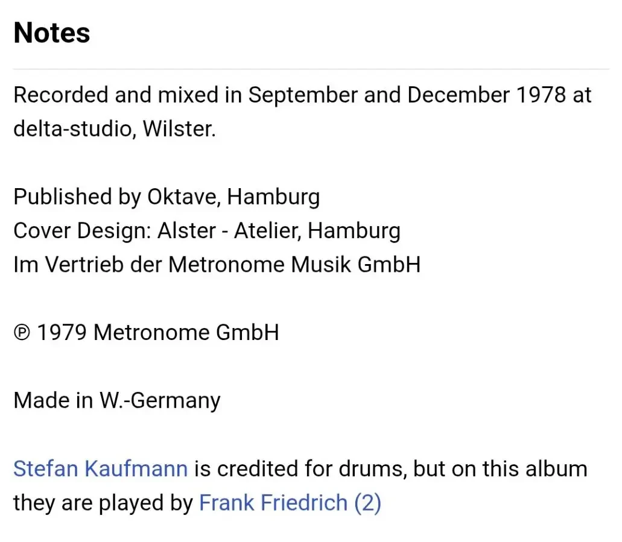Image resolution: width=622 pixels, height=542 pixels.
Task: Click the 'Published by Oktave, Hamburg' line
Action: (167, 197)
